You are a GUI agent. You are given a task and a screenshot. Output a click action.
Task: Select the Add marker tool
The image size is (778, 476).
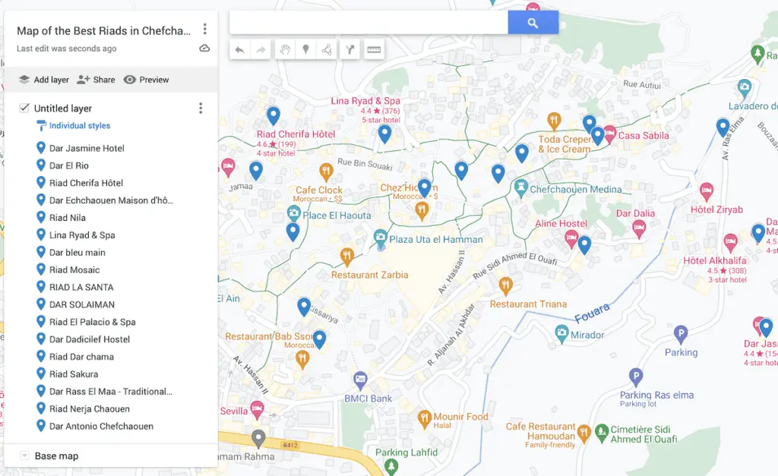(x=305, y=49)
